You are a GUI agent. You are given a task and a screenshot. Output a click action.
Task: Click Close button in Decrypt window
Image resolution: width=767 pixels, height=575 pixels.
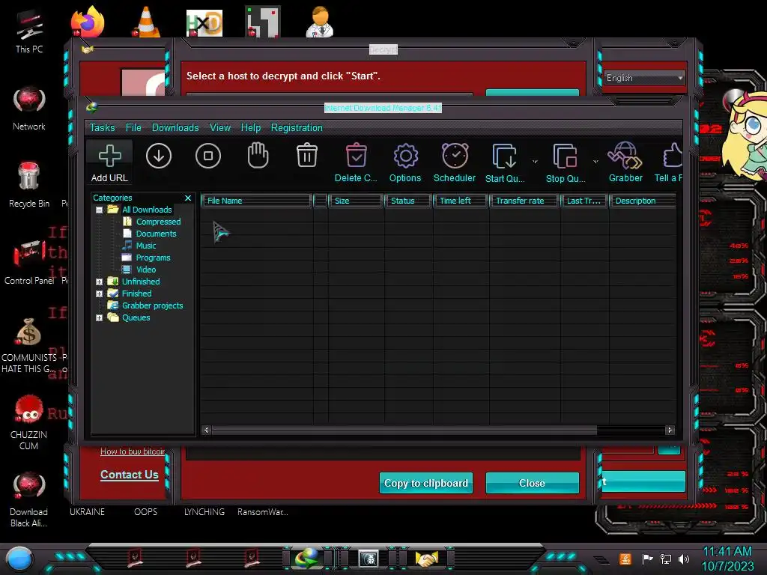(533, 483)
